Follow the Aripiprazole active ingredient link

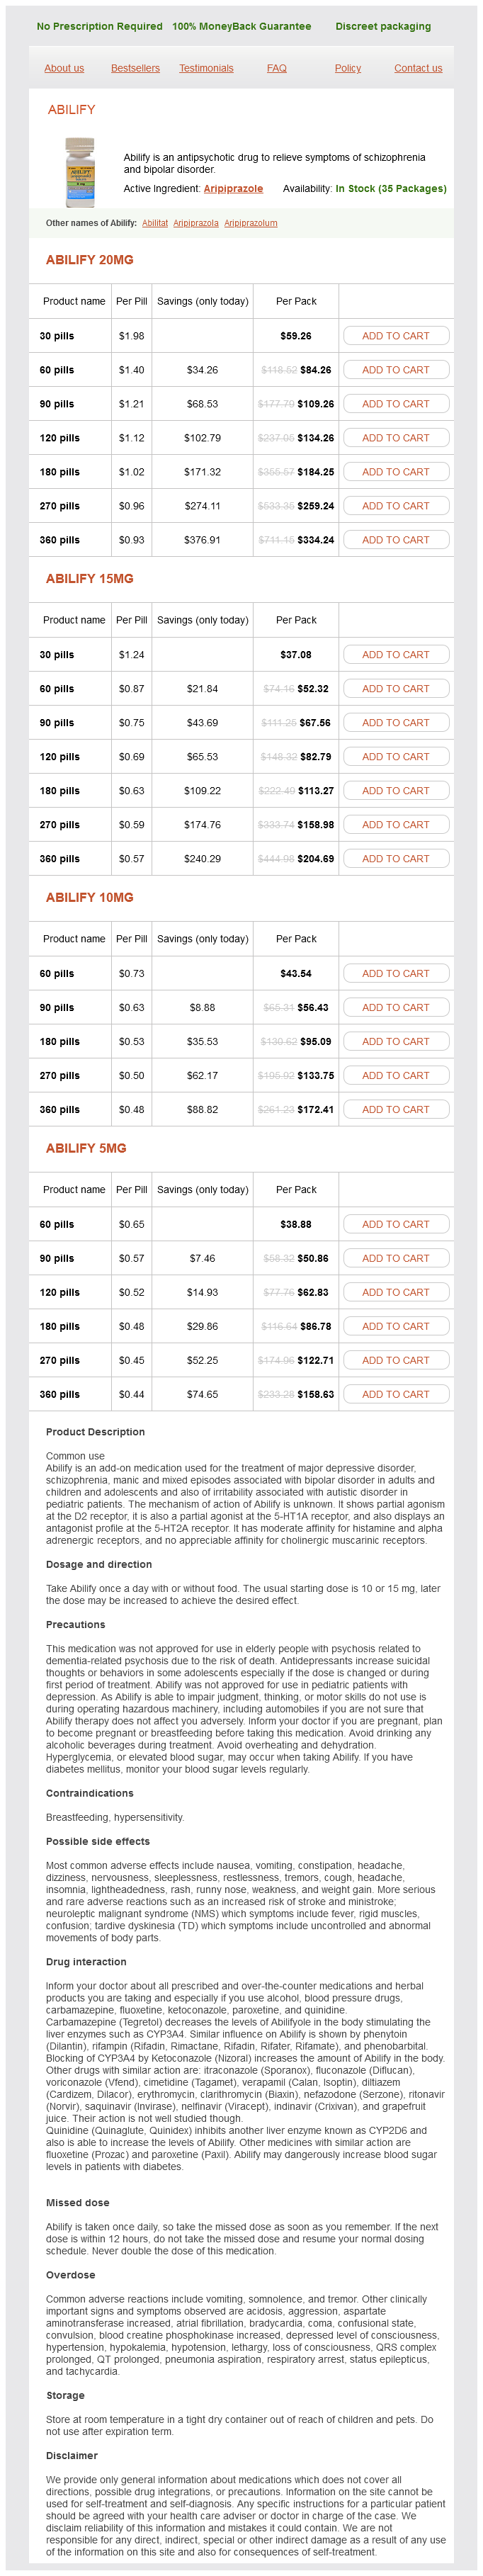tap(233, 188)
